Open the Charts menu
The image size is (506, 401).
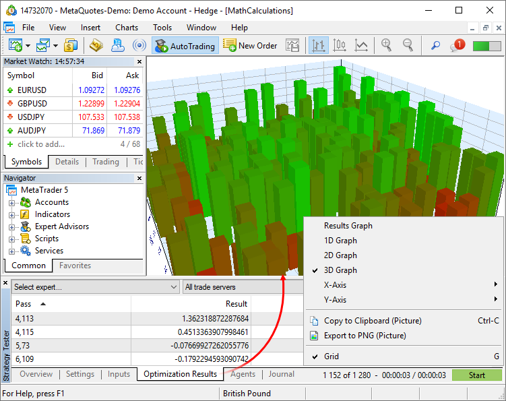(127, 28)
